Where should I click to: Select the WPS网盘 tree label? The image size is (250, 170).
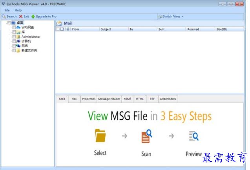[28, 27]
